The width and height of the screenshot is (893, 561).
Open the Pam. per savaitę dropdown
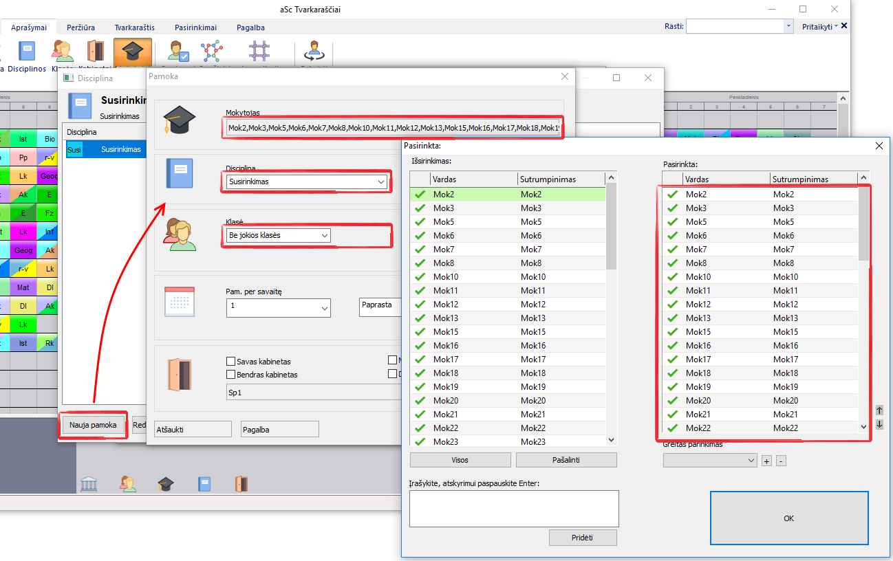[279, 308]
